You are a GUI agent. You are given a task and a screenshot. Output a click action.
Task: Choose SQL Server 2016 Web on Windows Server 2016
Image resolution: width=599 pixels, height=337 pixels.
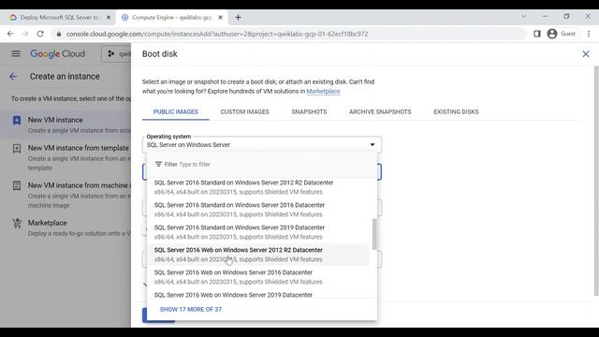(258, 277)
